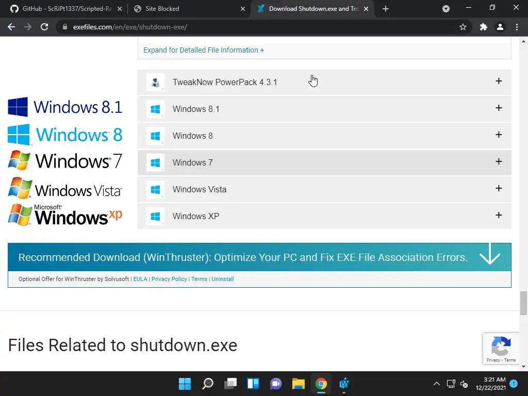This screenshot has height=396, width=528.
Task: Select Download Shutdown.exe tab
Action: coord(312,9)
